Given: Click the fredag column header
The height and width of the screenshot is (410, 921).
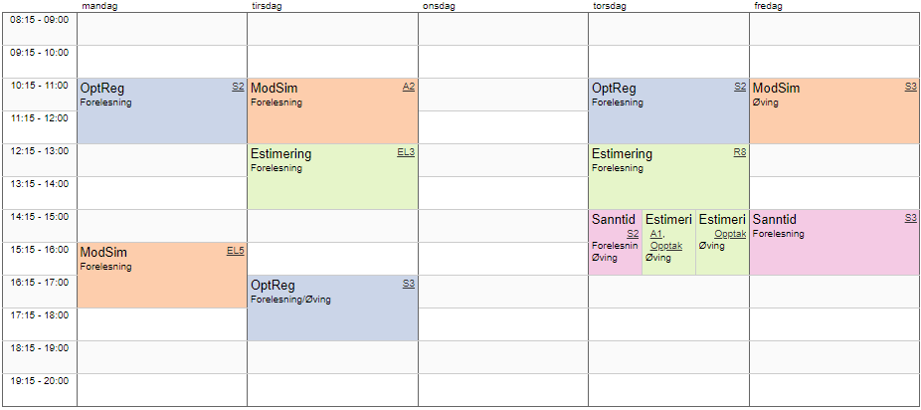Looking at the screenshot, I should click(x=767, y=6).
